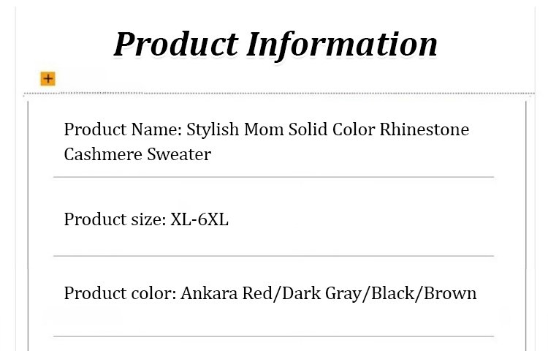Click the divider line below product size
The width and height of the screenshot is (548, 351).
point(274,256)
